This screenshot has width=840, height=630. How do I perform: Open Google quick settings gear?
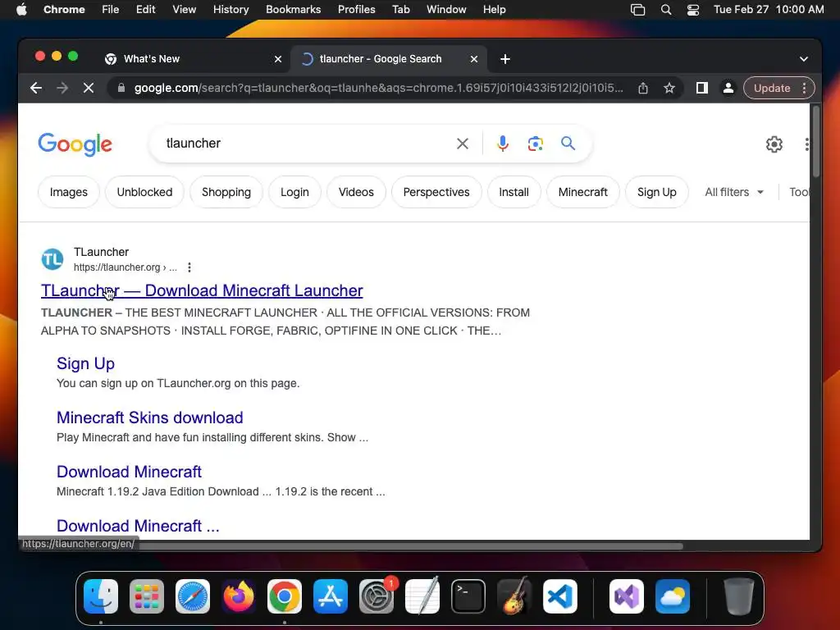coord(774,144)
